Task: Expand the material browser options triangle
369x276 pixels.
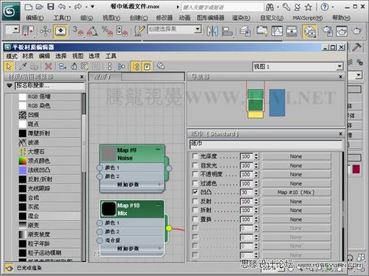Action: [x=10, y=86]
